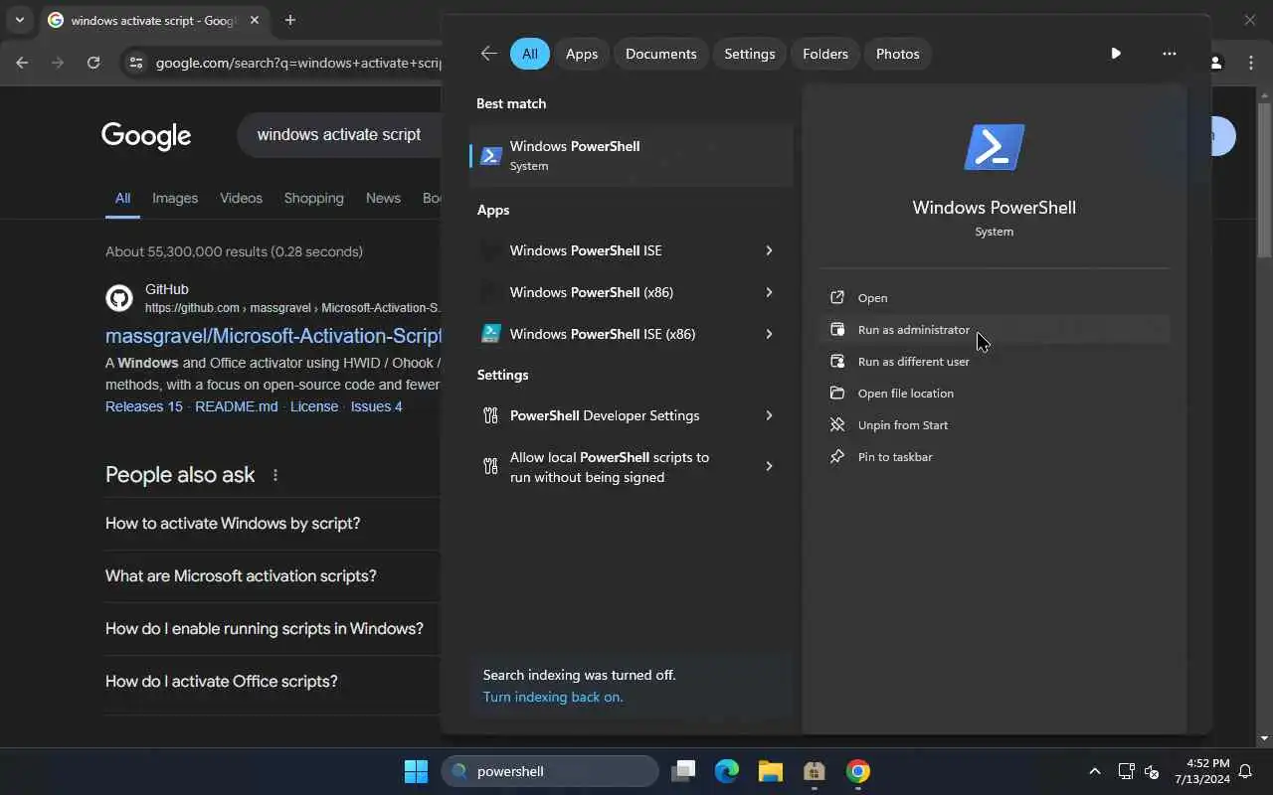Switch to Google Images tab
Viewport: 1273px width, 795px height.
175,198
